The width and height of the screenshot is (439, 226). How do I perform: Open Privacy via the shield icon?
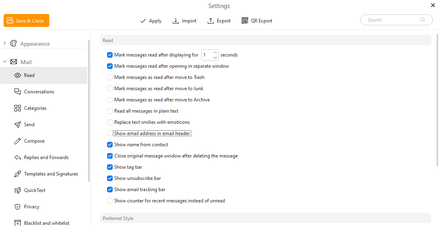pyautogui.click(x=18, y=207)
